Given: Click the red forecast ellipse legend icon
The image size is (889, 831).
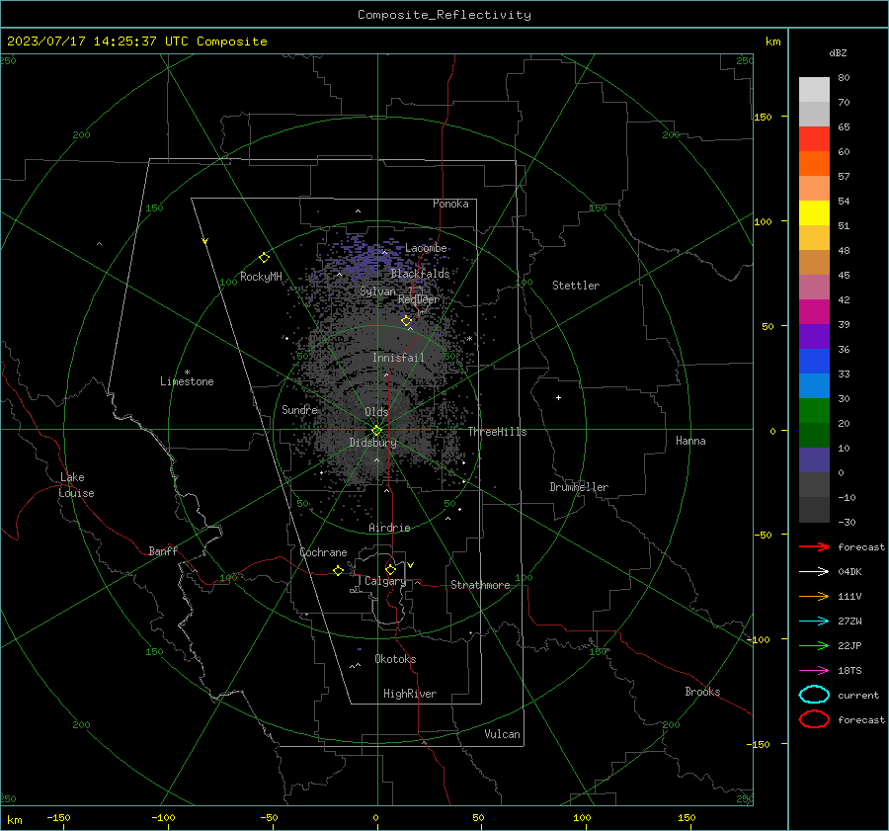Looking at the screenshot, I should tap(814, 719).
